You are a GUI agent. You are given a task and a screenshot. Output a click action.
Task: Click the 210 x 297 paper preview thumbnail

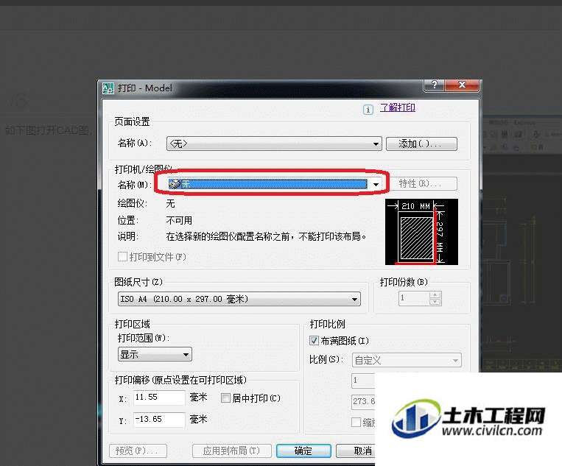pyautogui.click(x=421, y=232)
